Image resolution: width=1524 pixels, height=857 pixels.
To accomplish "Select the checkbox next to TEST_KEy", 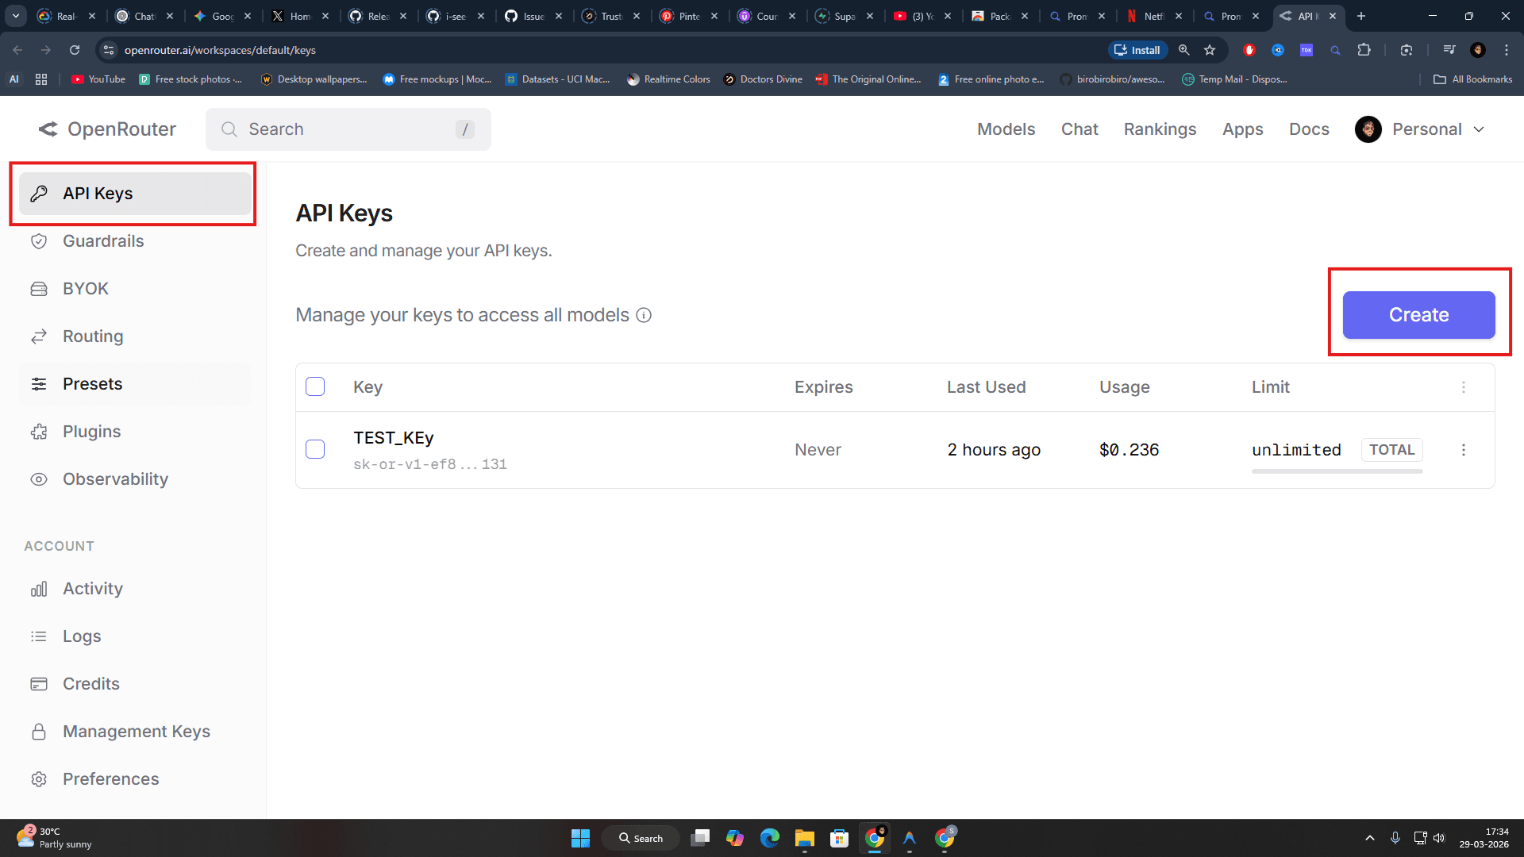I will coord(315,449).
